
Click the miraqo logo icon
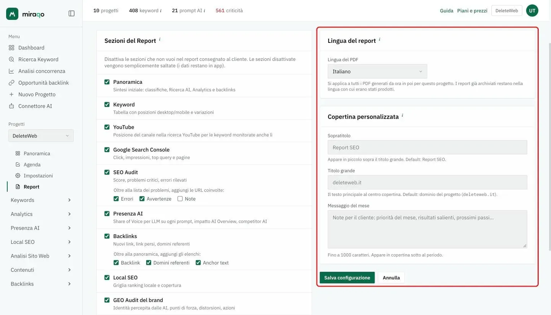point(12,14)
